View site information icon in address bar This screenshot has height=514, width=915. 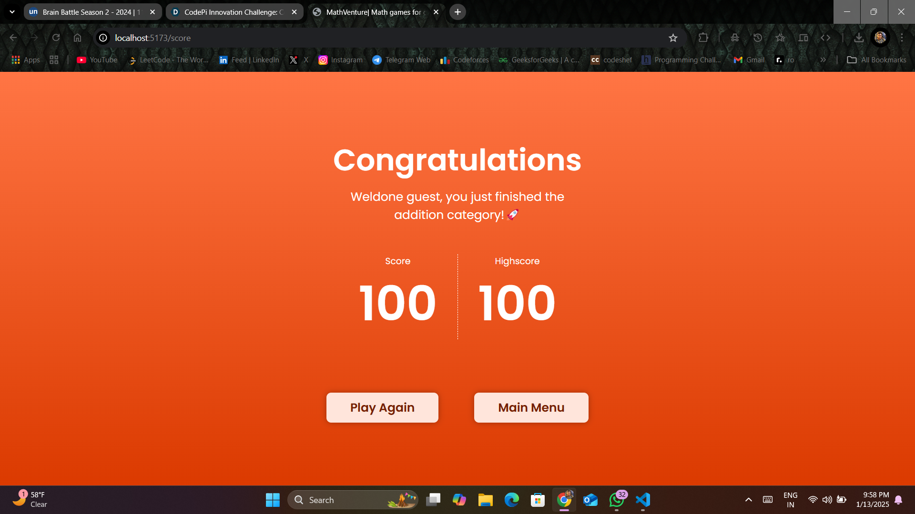click(103, 38)
